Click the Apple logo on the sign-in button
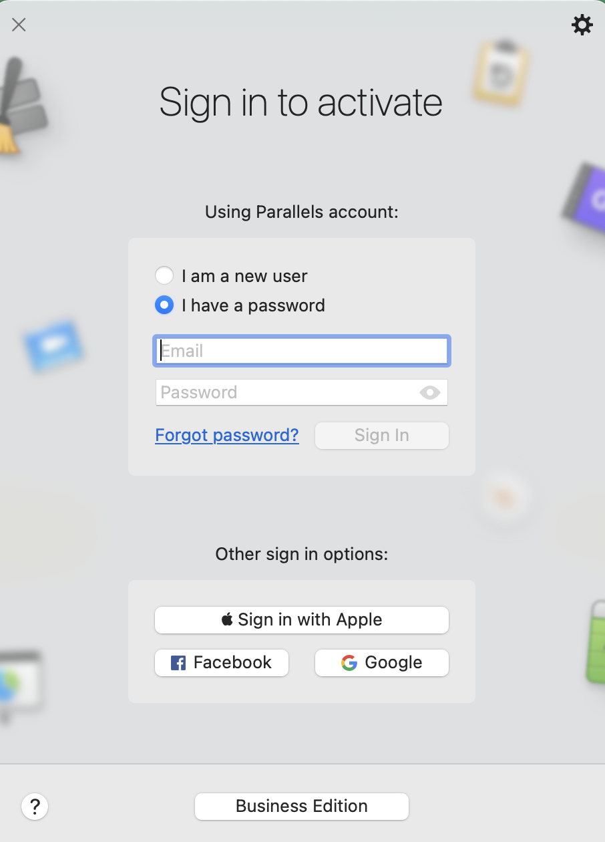 (x=227, y=620)
